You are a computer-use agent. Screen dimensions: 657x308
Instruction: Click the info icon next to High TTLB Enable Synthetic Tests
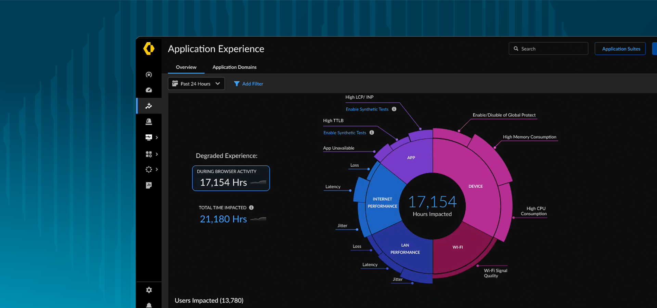coord(372,132)
